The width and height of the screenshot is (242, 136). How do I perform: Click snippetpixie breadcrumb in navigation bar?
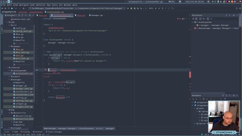point(9,12)
